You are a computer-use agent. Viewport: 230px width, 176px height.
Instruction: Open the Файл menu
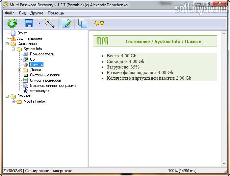pos(10,13)
